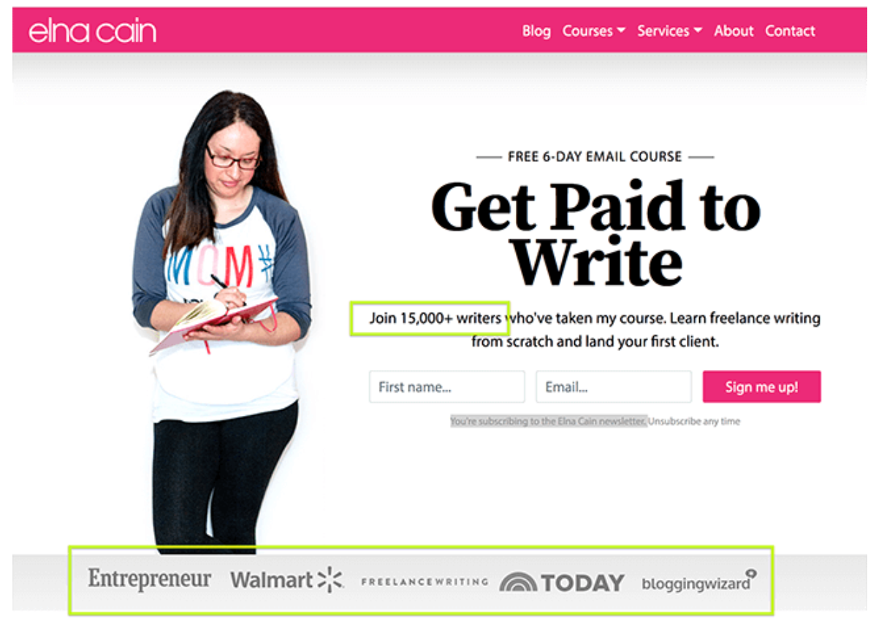
Task: Click the Elna Cain newsletter subscription note
Action: click(548, 421)
